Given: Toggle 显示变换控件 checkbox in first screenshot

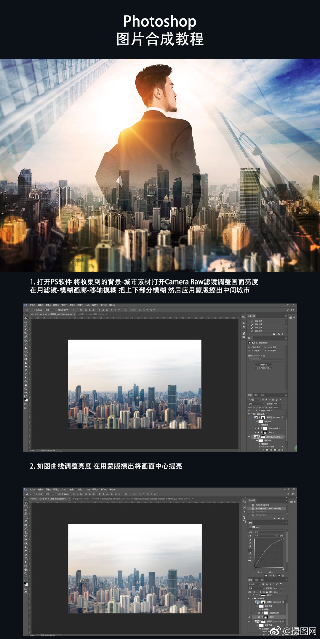Looking at the screenshot, I should tap(57, 310).
